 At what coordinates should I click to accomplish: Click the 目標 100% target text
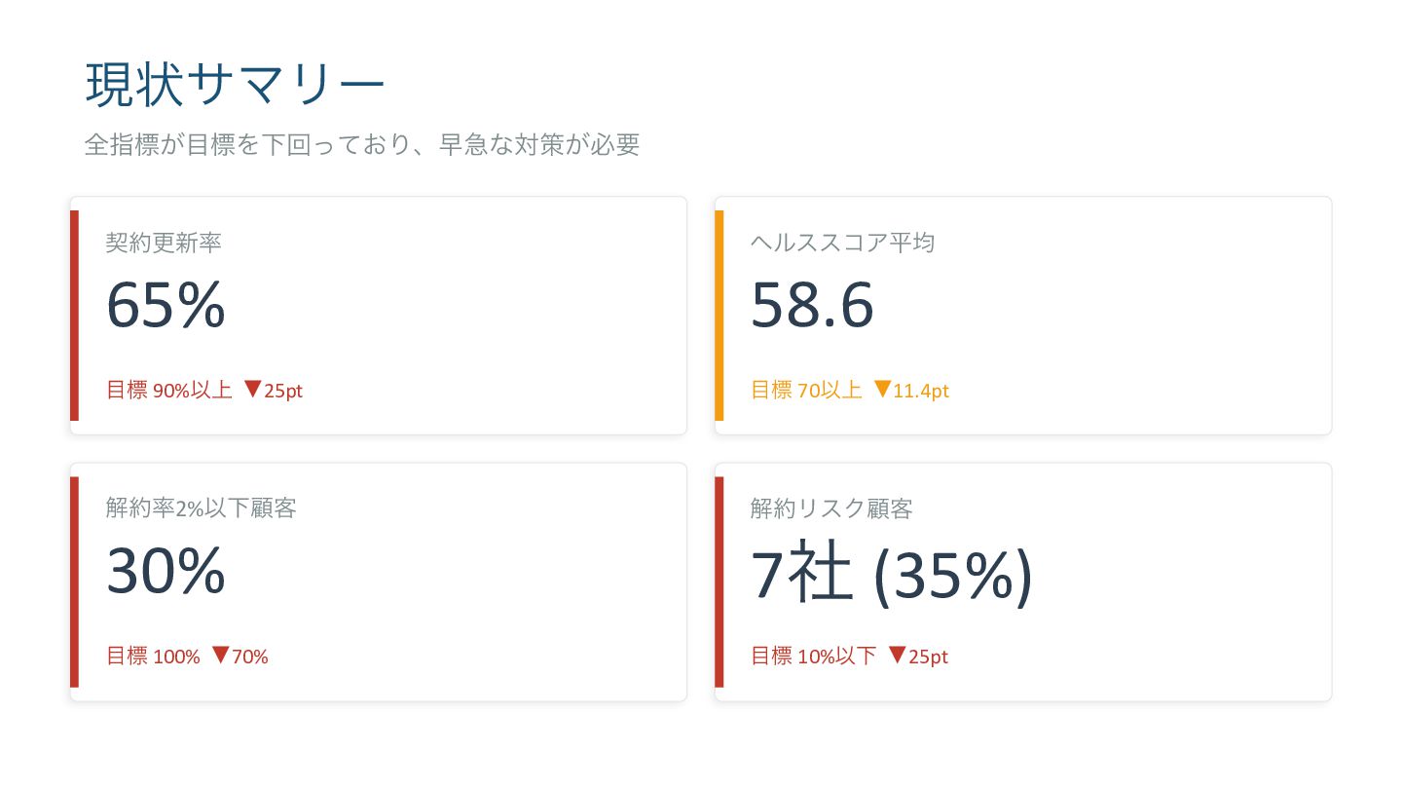pos(153,657)
